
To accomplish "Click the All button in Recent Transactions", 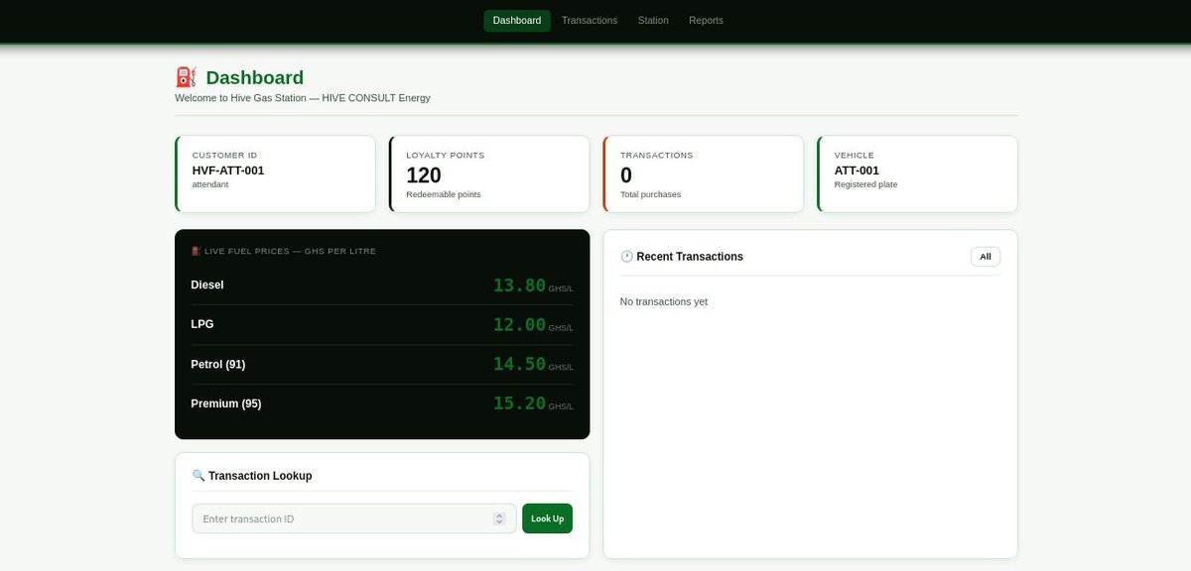I will click(986, 257).
